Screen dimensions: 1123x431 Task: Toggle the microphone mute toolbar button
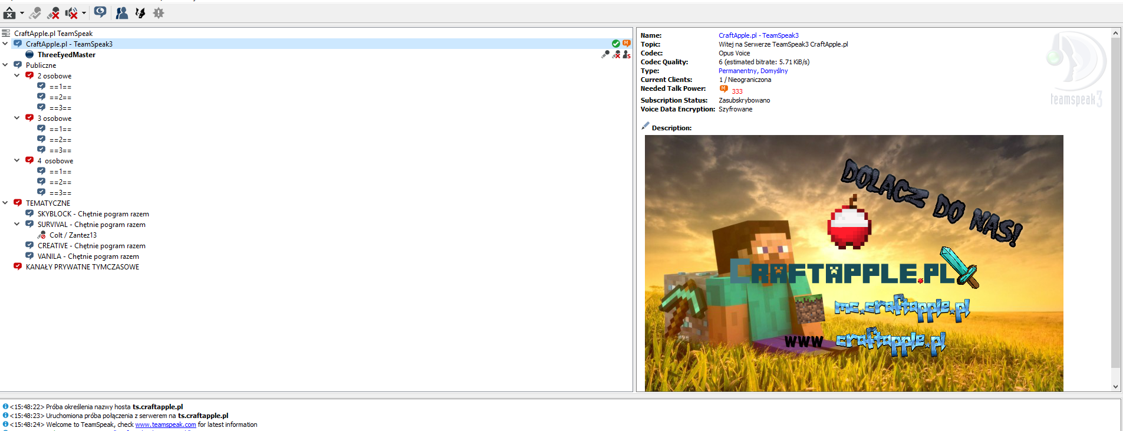click(53, 13)
